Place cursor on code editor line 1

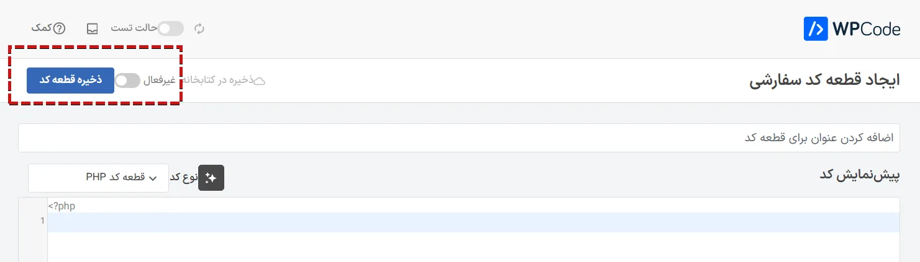(473, 222)
